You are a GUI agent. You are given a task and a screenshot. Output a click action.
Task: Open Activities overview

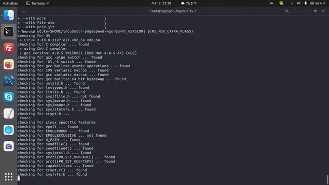10,3
